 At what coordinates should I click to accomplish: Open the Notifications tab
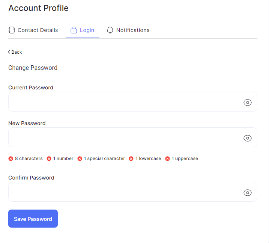coord(128,30)
